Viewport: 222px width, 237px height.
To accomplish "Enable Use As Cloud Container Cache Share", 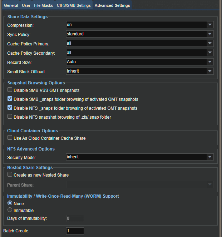I will tap(10, 138).
